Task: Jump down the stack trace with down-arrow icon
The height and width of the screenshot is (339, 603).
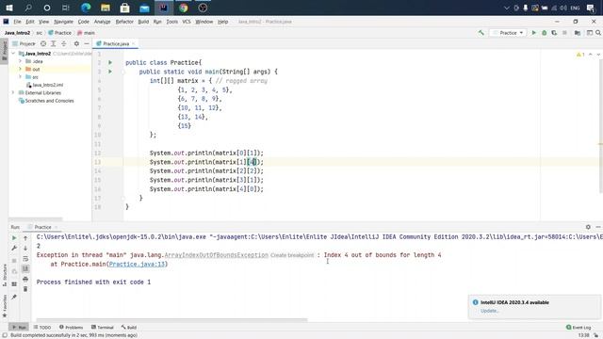Action: (25, 249)
